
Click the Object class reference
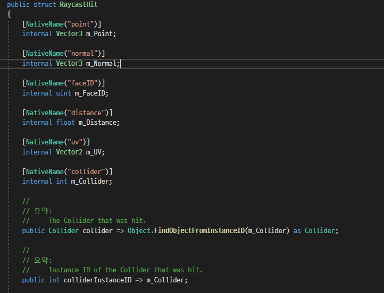coord(139,231)
